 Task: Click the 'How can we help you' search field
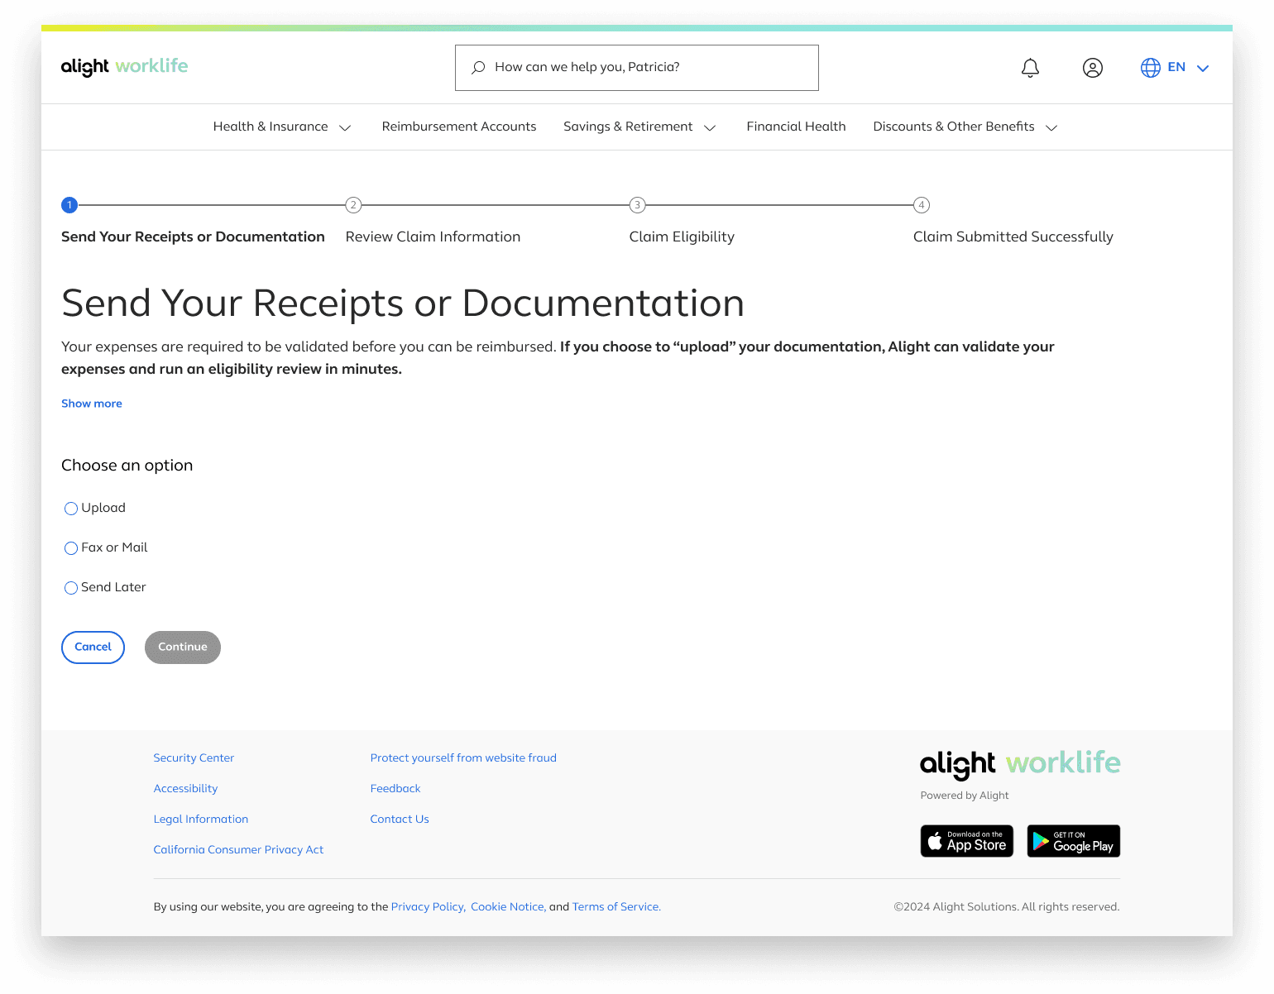click(637, 68)
